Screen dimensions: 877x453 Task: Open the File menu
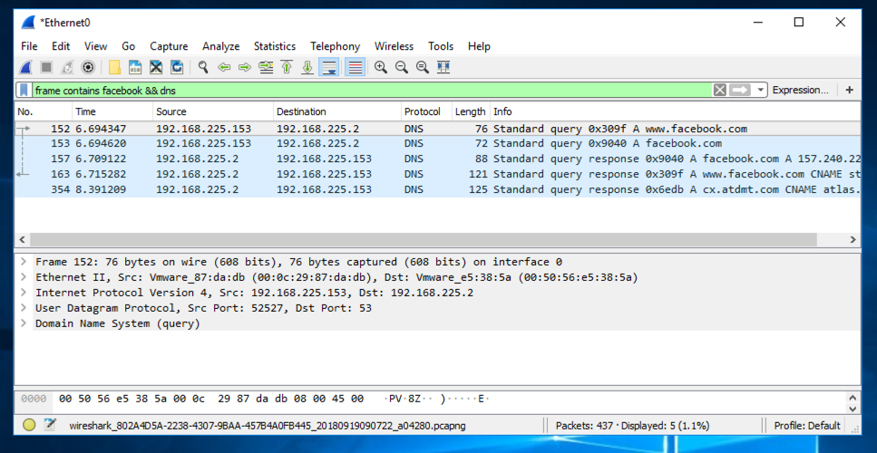(29, 46)
